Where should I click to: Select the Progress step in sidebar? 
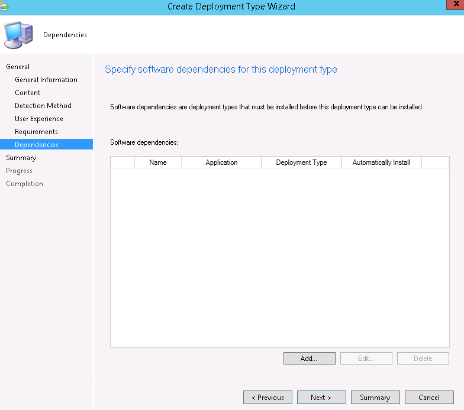click(x=19, y=171)
